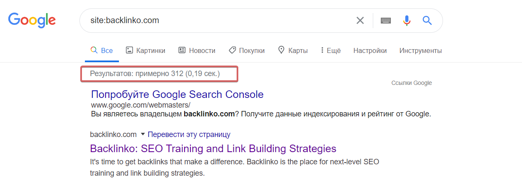This screenshot has width=522, height=187.
Task: Click the Новости newspaper icon
Action: tap(182, 50)
